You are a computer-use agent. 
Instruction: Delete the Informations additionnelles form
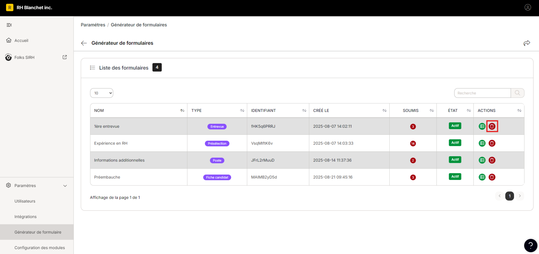tap(492, 160)
